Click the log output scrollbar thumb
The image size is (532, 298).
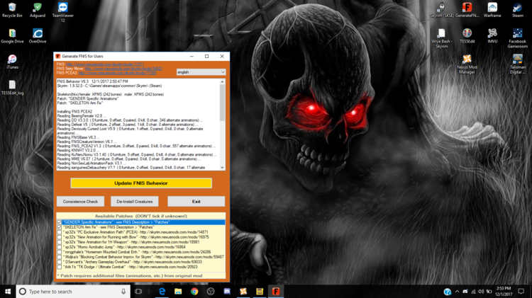tap(222, 102)
